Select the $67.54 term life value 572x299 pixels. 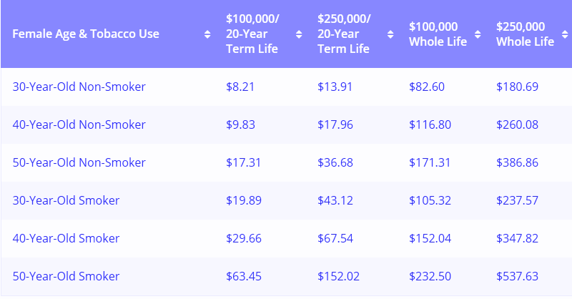coord(335,238)
